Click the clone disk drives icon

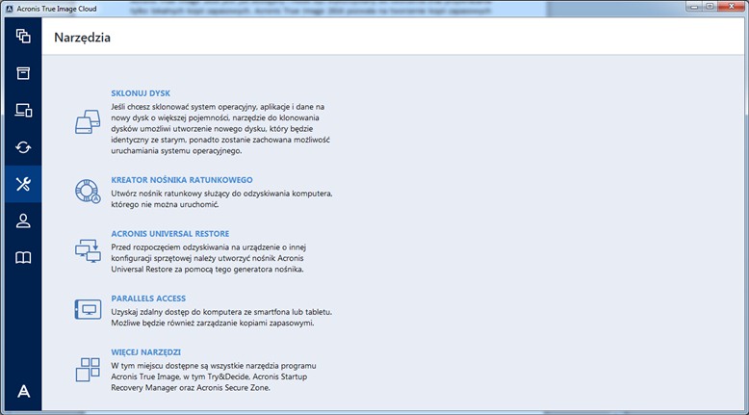point(88,121)
